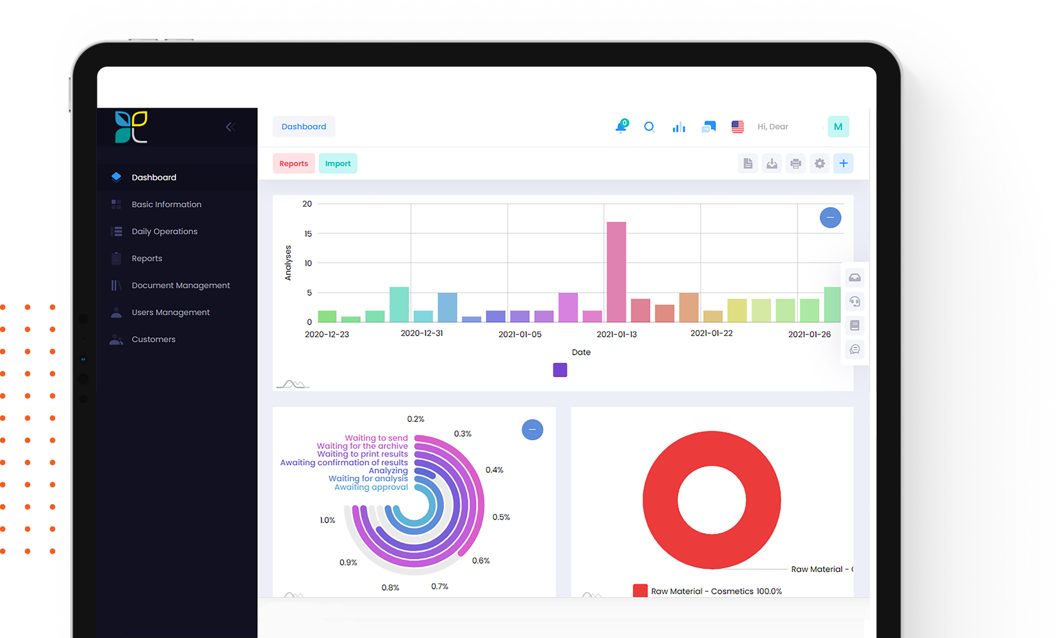
Task: Toggle red Raw Material - Cosmetics legend swatch
Action: point(640,590)
